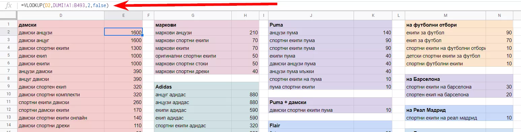
Task: Select narrow column F header
Action: point(148,15)
